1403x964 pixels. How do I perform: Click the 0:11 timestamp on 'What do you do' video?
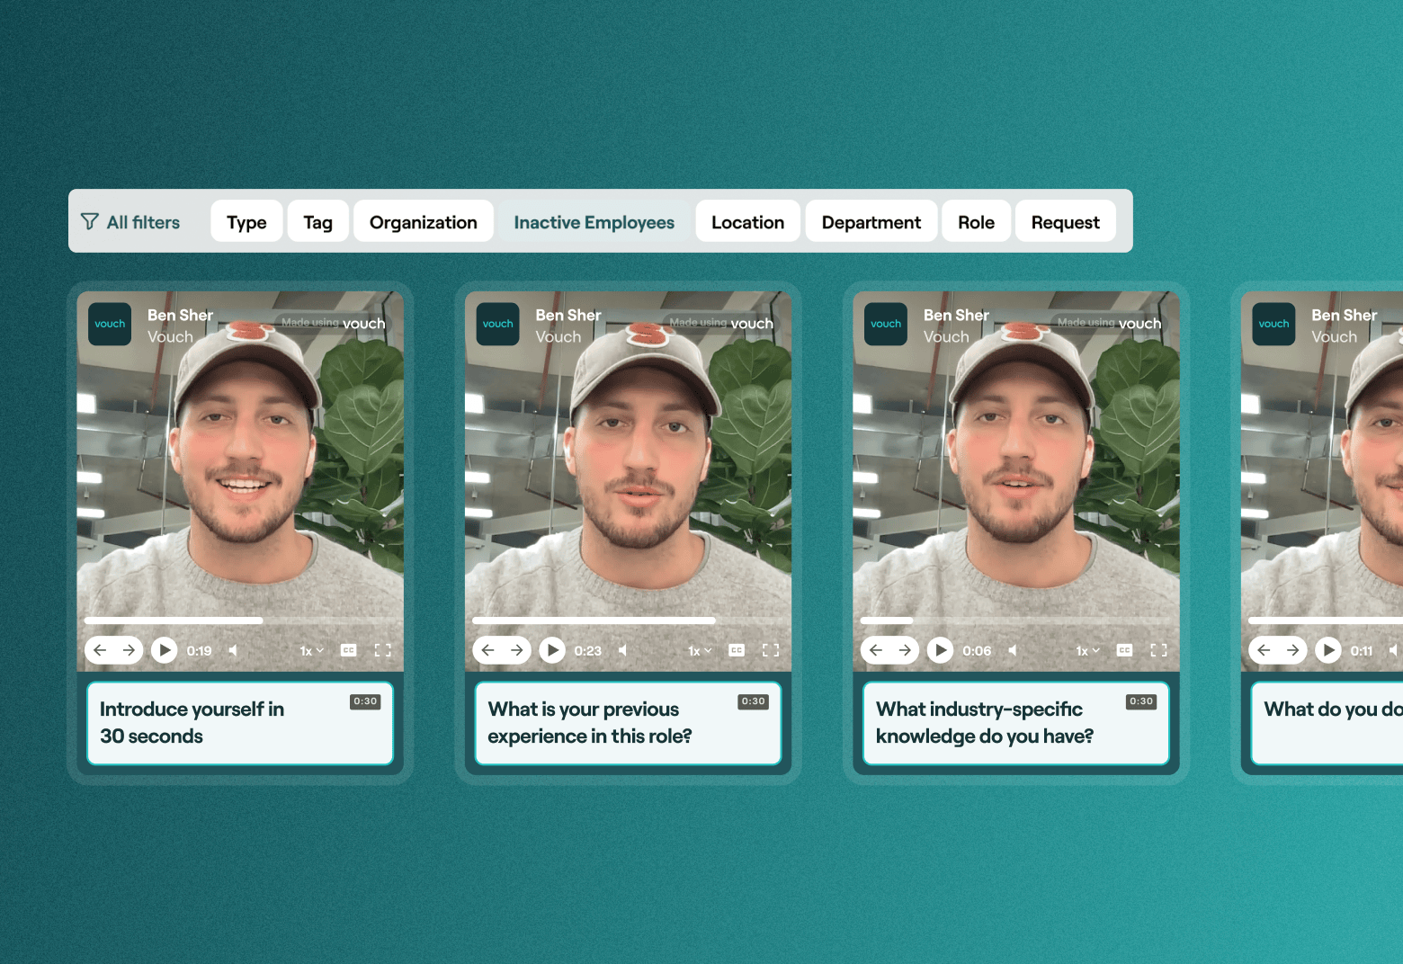(x=1362, y=650)
